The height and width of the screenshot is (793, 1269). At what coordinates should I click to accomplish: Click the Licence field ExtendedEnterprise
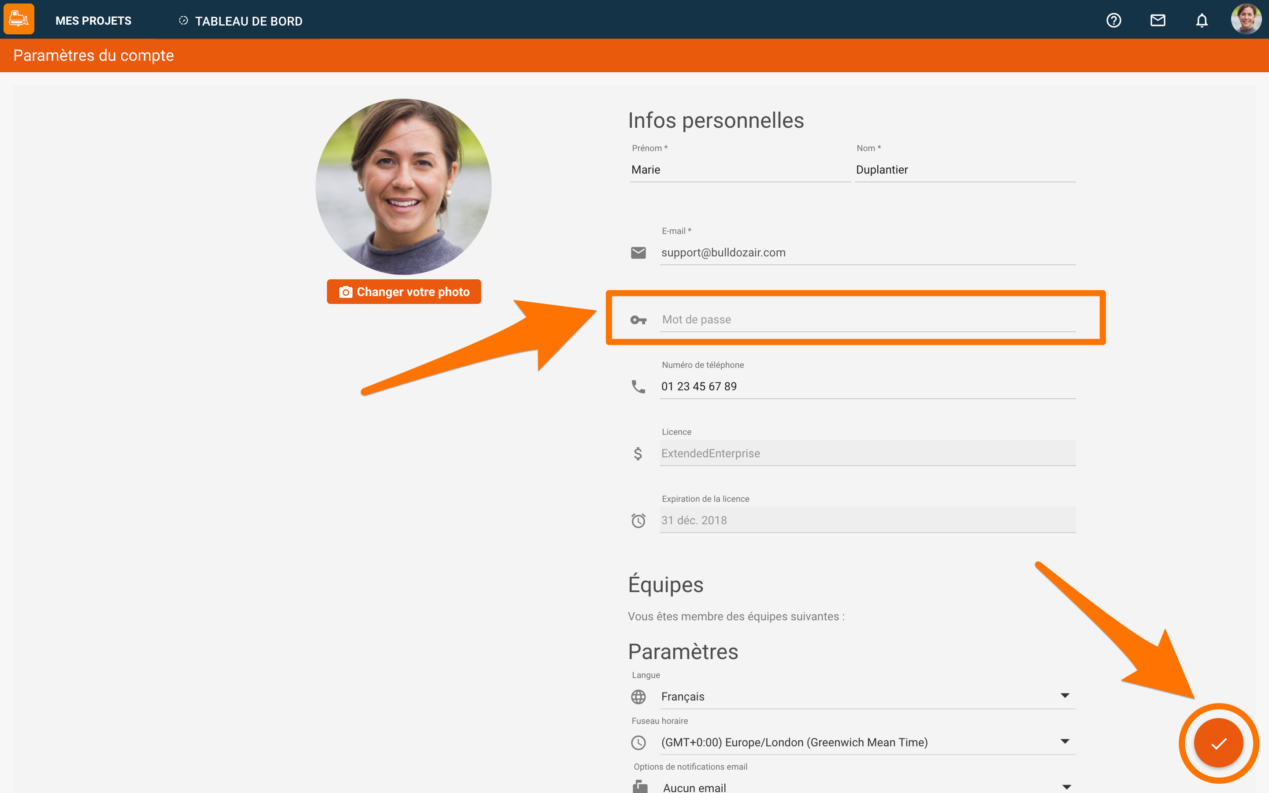point(867,453)
